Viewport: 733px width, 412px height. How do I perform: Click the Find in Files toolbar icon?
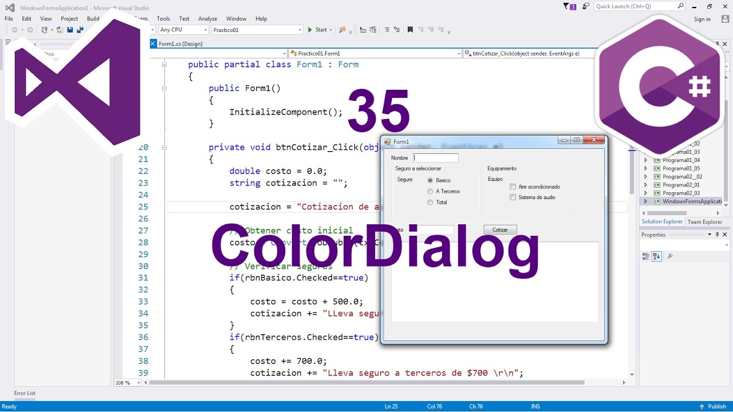[342, 30]
